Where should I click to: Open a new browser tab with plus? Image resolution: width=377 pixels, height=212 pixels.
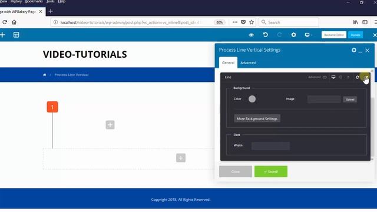point(51,11)
